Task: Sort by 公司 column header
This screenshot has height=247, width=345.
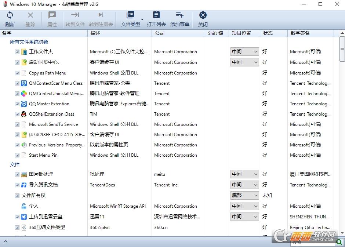Action: tap(178, 33)
